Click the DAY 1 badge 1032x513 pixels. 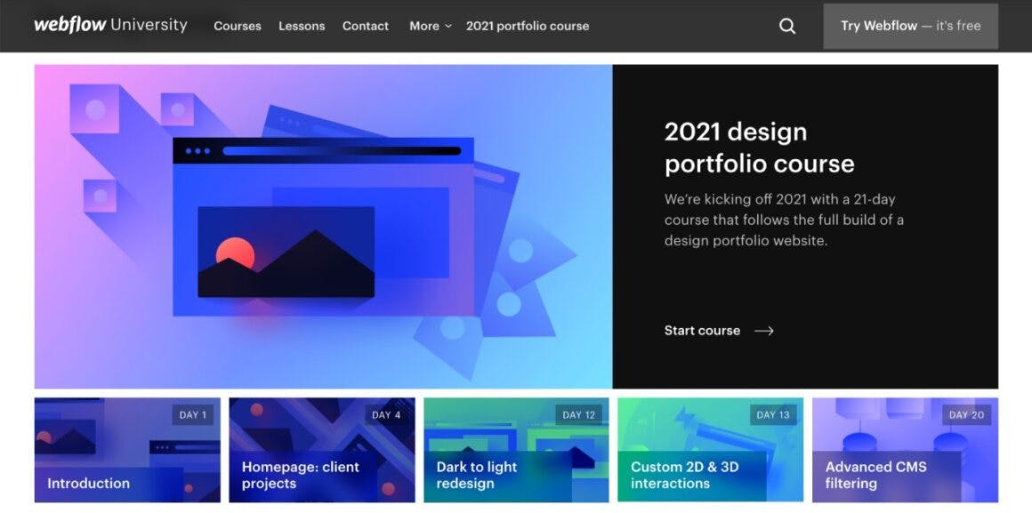coord(193,415)
